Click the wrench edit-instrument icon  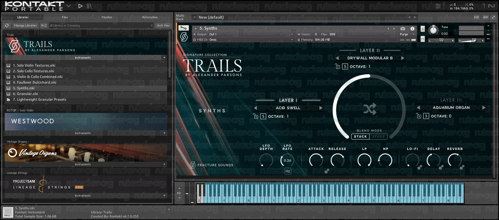[184, 28]
